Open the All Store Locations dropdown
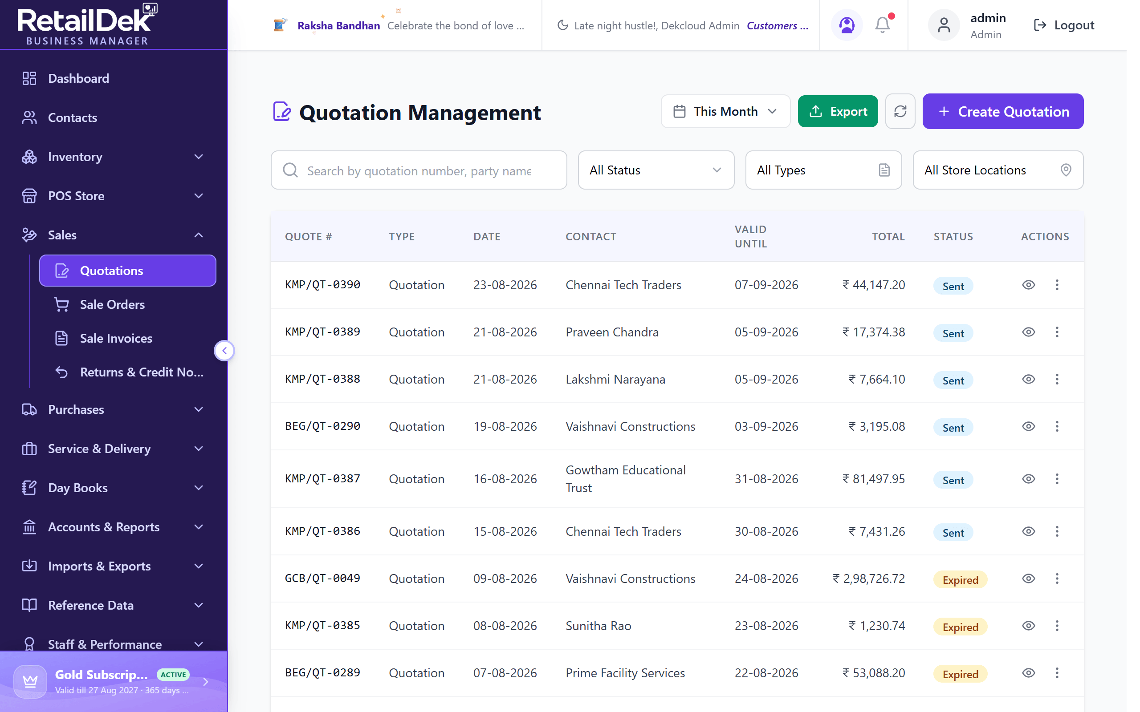The width and height of the screenshot is (1140, 712). [998, 170]
